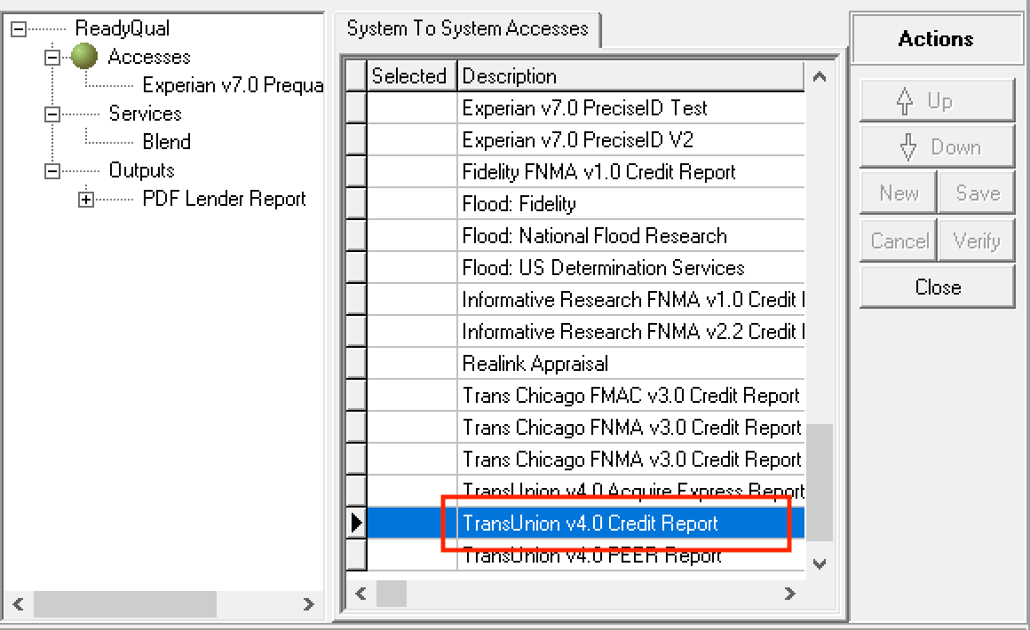The width and height of the screenshot is (1030, 630).
Task: Select Experian v7.0 Prequal tree item
Action: click(x=233, y=85)
